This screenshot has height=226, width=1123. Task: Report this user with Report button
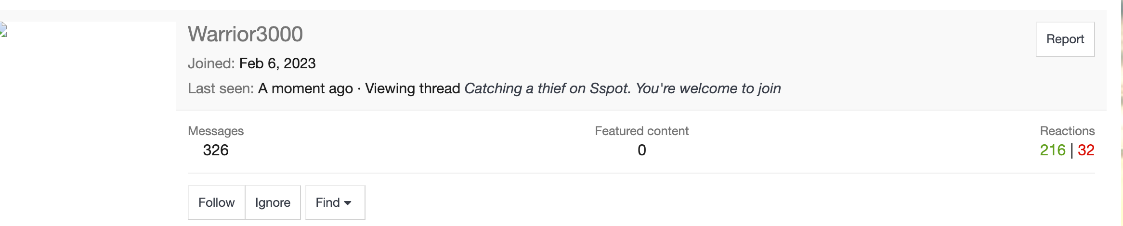click(1065, 39)
